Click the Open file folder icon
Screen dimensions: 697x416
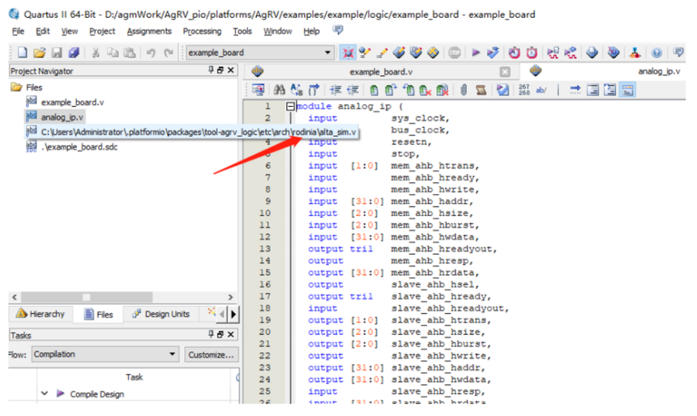click(x=39, y=53)
